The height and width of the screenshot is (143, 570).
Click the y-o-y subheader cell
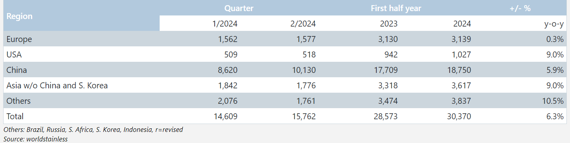point(553,24)
